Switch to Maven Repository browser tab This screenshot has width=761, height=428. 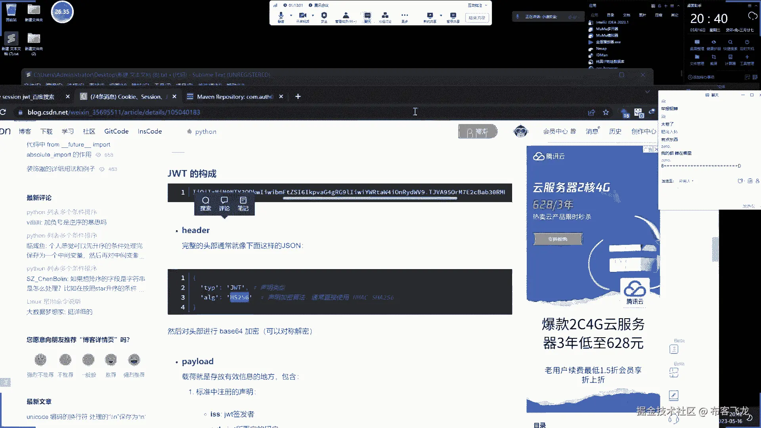click(234, 97)
